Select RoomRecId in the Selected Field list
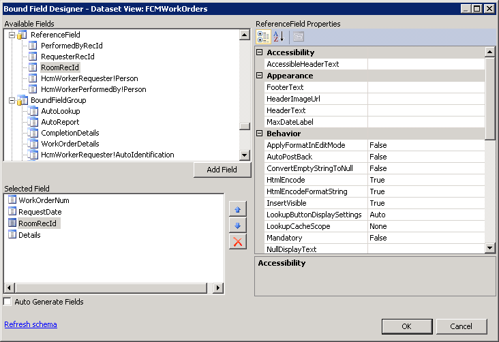The height and width of the screenshot is (342, 499). pyautogui.click(x=37, y=223)
